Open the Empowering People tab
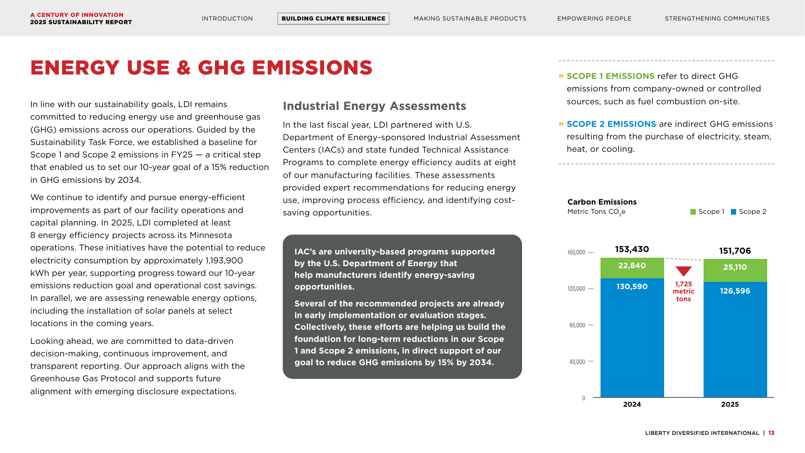 (594, 19)
